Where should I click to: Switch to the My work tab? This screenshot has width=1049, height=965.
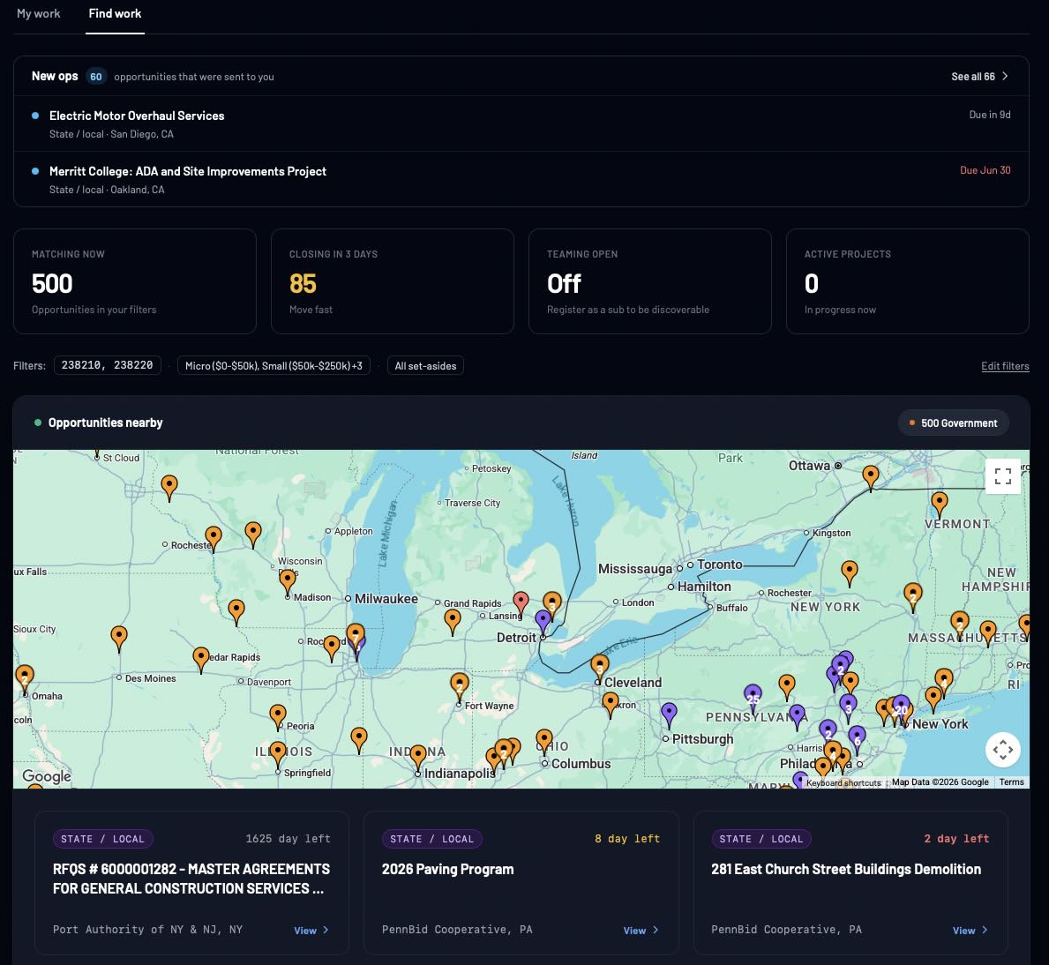[38, 13]
